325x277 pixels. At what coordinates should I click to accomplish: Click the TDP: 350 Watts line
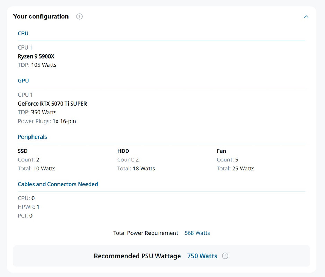click(x=37, y=113)
